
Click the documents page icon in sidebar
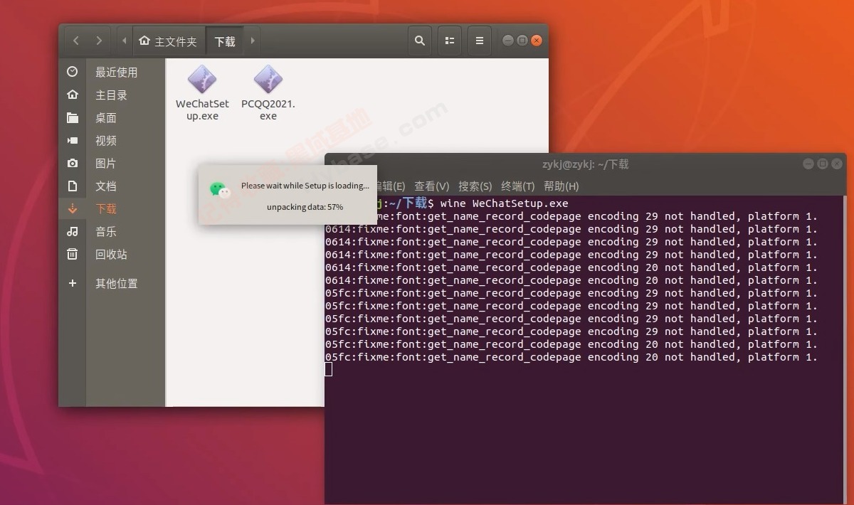click(x=72, y=186)
